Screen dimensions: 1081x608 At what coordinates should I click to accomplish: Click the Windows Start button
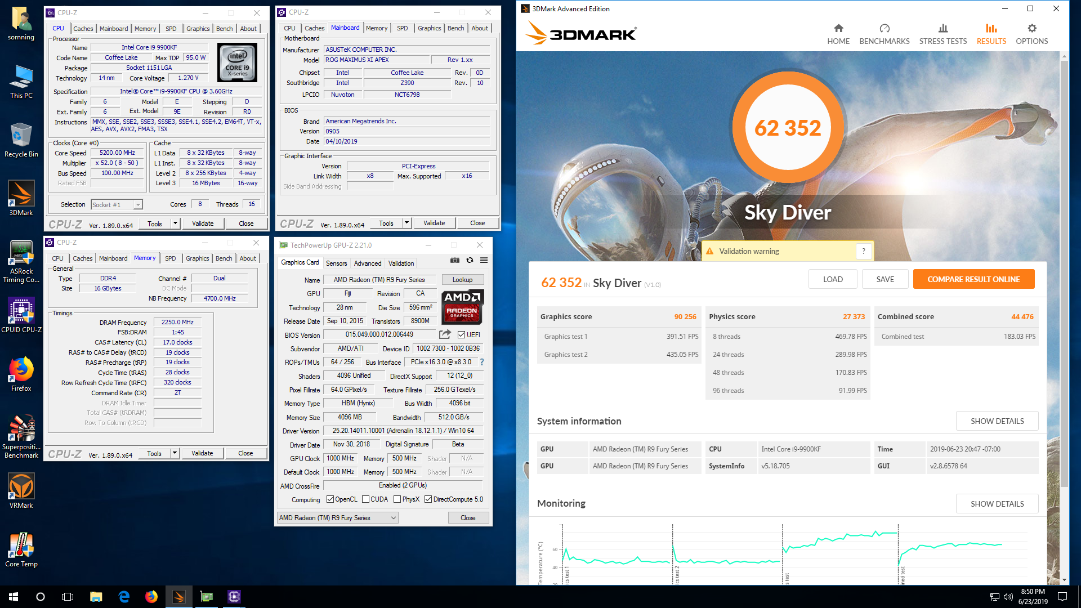click(x=14, y=597)
